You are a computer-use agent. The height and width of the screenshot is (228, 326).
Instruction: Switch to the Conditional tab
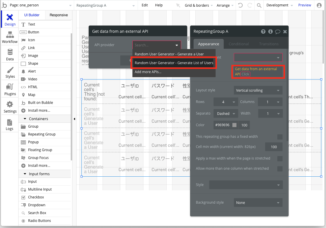(239, 44)
